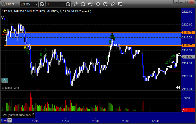The height and width of the screenshot is (124, 196).
Task: Click the 2118.75 orange price marker
Action: (x=188, y=32)
